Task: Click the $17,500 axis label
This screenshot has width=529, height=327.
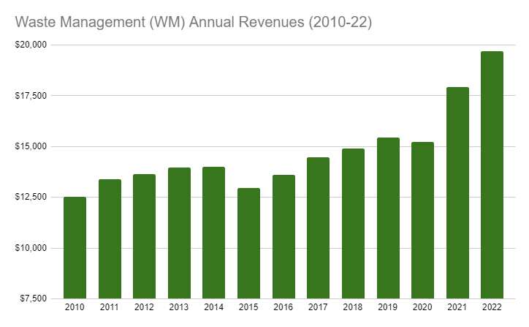Action: coord(31,96)
